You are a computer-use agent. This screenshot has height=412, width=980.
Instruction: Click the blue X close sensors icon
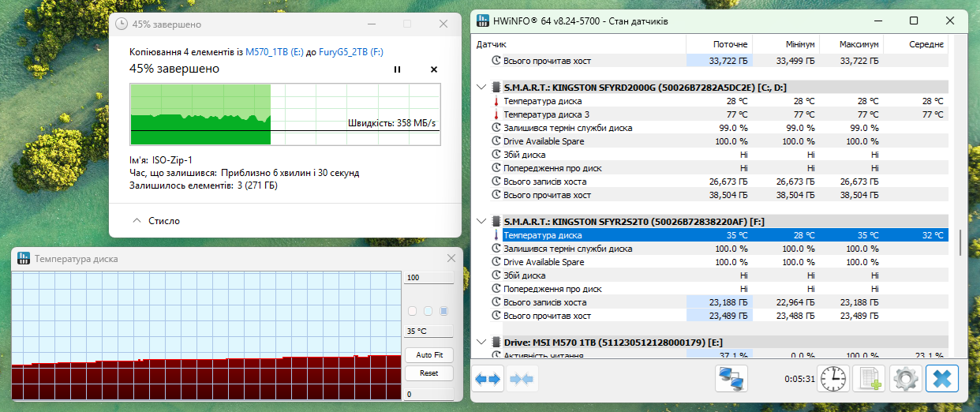point(942,380)
